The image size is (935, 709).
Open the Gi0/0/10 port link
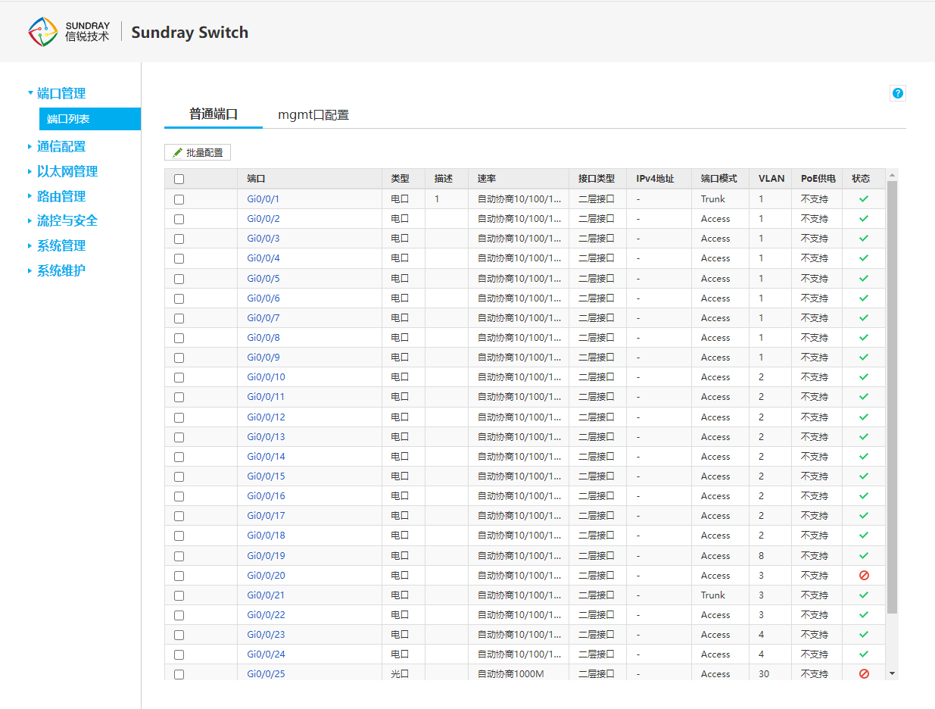[266, 377]
